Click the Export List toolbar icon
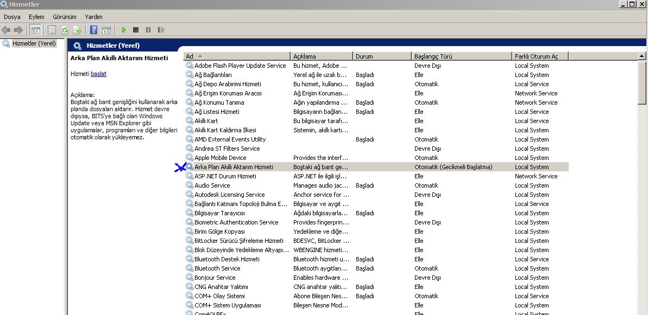 point(77,30)
